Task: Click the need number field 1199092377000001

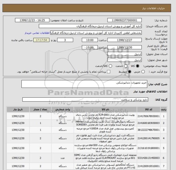Action: tap(124, 20)
